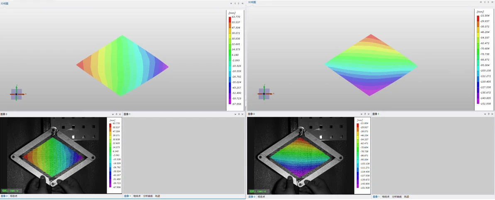Jump to first frame in left 3D view

(x=231, y=3)
